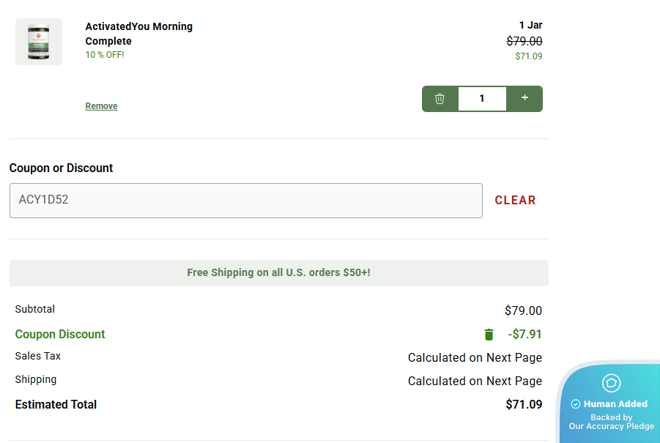The width and height of the screenshot is (660, 443).
Task: Click the 1 Jar size label
Action: coord(530,26)
